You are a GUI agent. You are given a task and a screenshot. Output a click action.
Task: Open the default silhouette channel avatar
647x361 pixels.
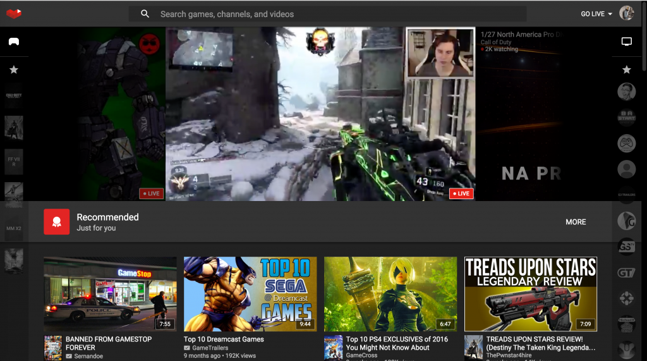626,169
